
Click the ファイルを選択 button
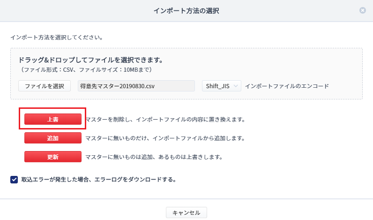click(45, 86)
